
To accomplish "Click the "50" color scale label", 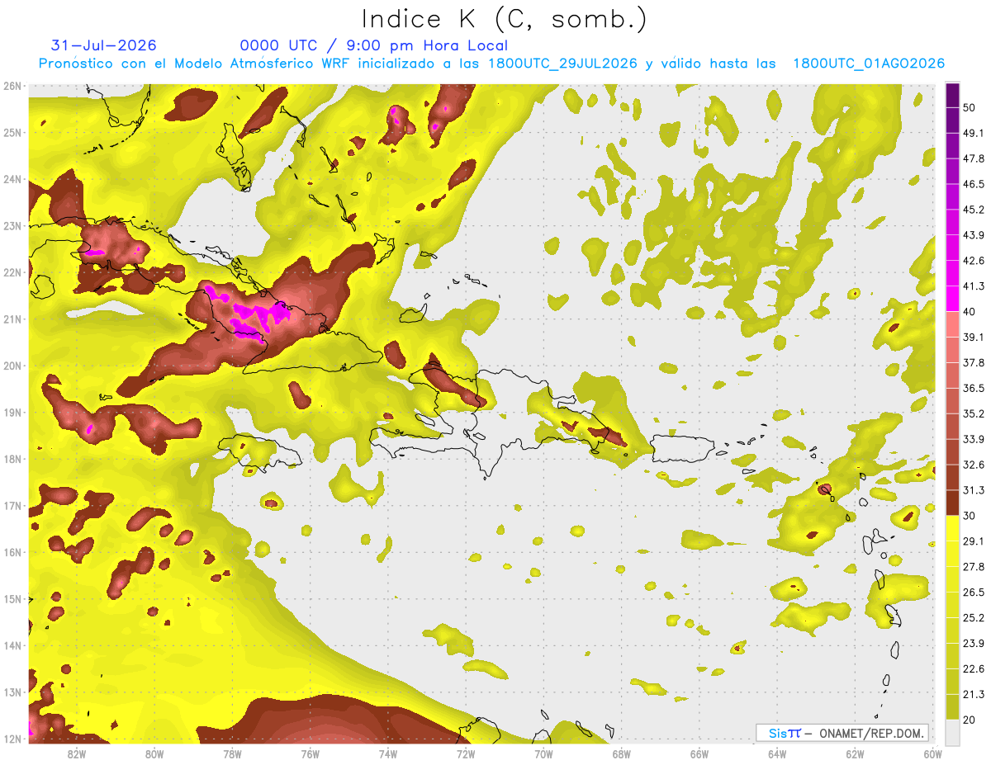I will pyautogui.click(x=970, y=107).
